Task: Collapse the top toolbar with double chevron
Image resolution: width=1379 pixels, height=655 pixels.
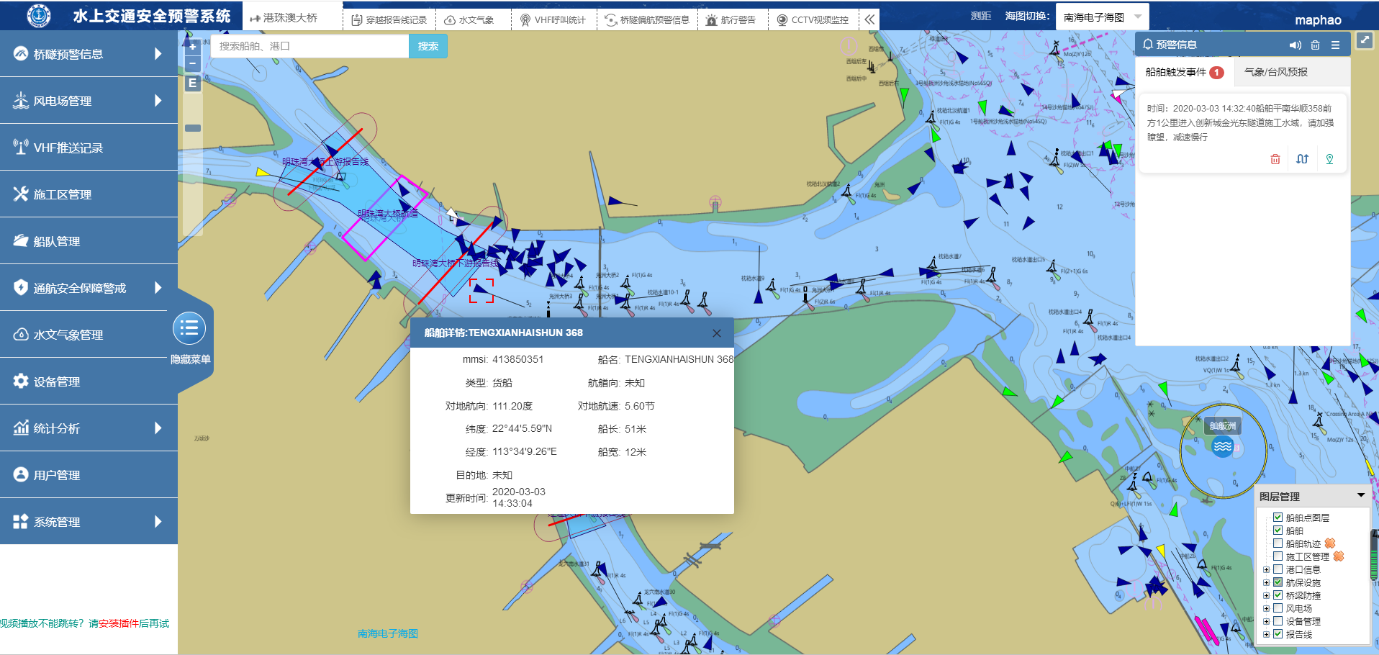Action: (869, 19)
